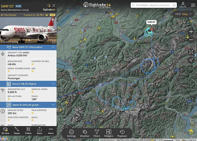Open map Settings
Viewport: 197px width, 141px height.
[x=71, y=133]
